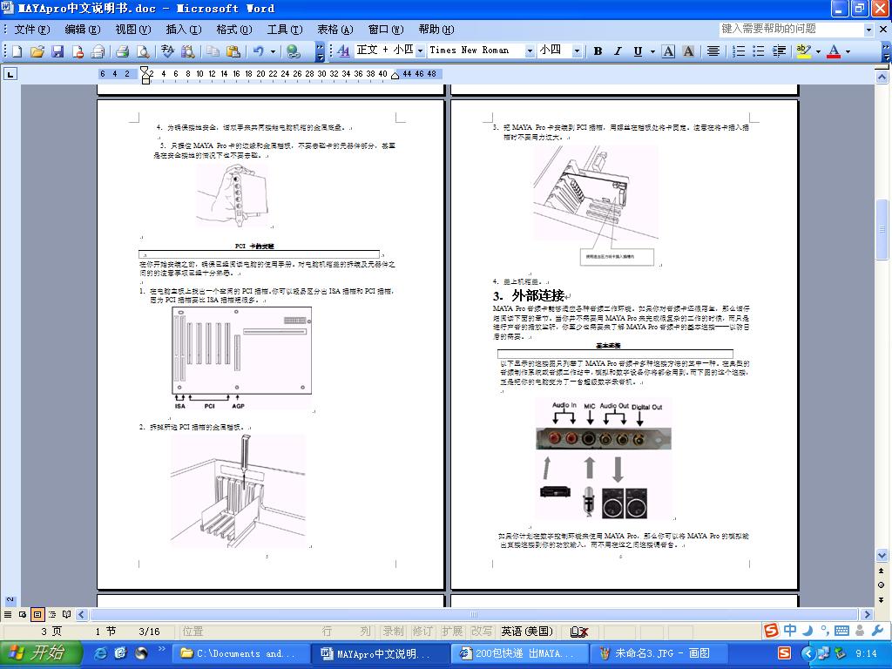Toggle the character border button

click(668, 51)
